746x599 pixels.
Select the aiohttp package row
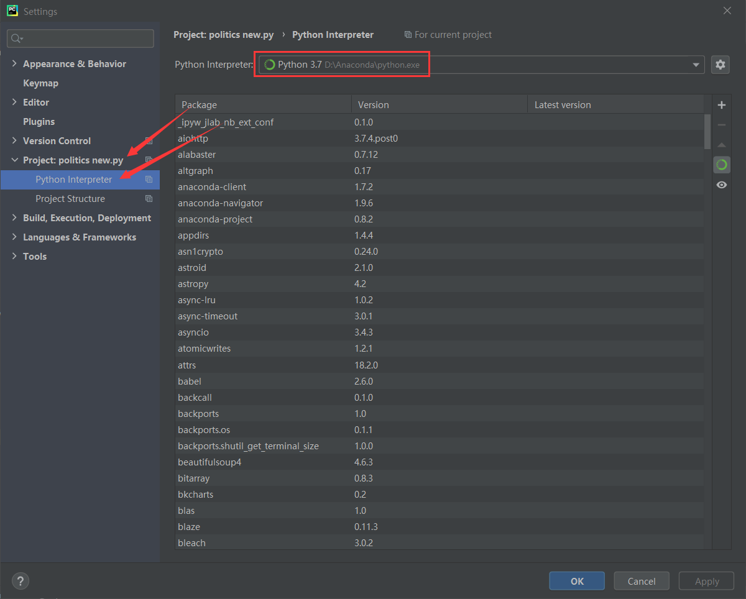[x=440, y=139]
